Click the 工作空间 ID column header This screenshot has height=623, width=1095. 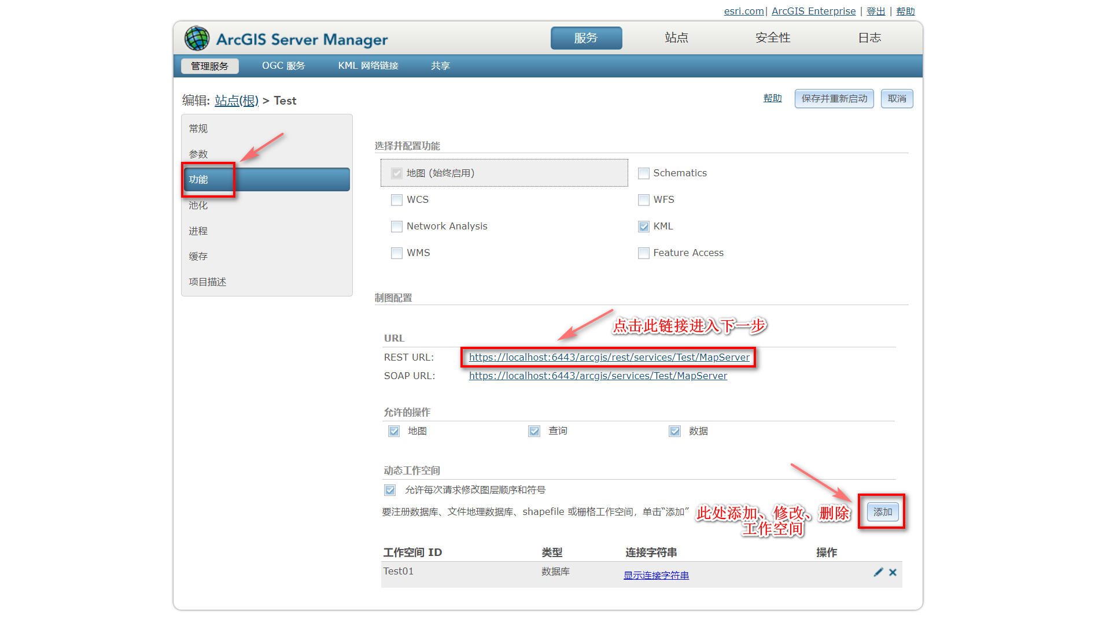[x=412, y=552]
